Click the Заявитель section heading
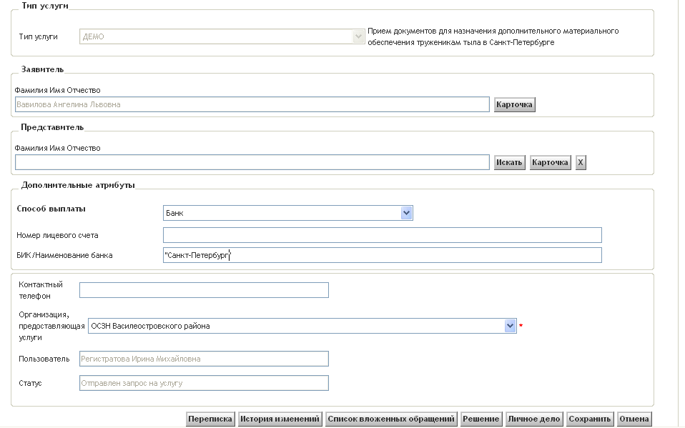Screen dimensions: 685x428 (x=42, y=69)
